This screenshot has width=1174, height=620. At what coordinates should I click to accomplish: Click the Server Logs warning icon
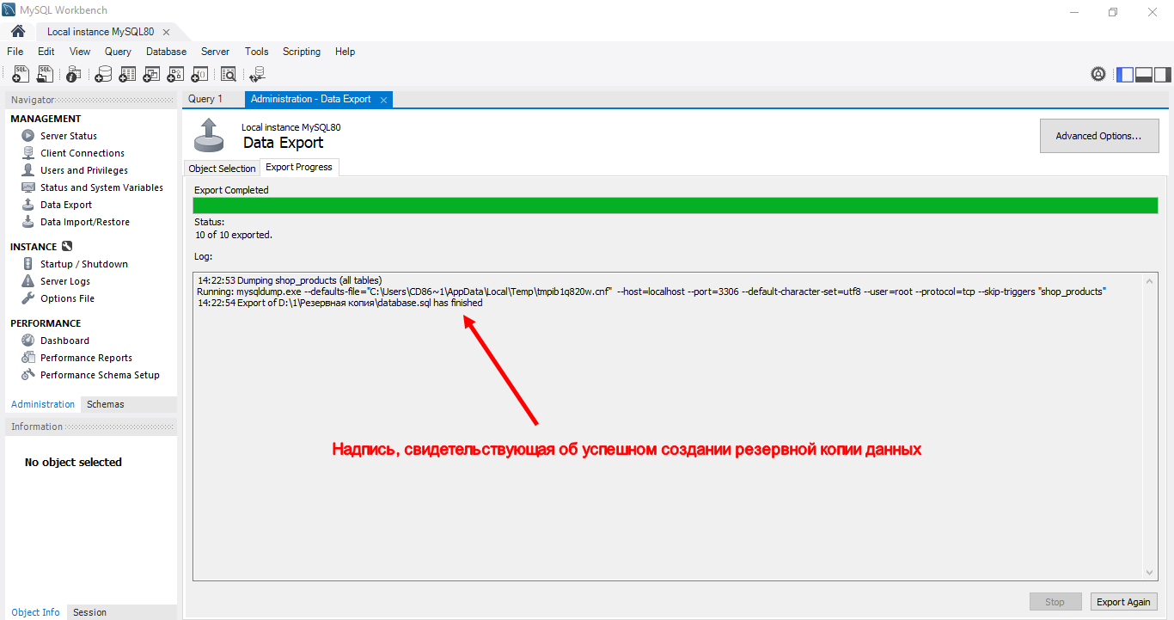coord(28,281)
